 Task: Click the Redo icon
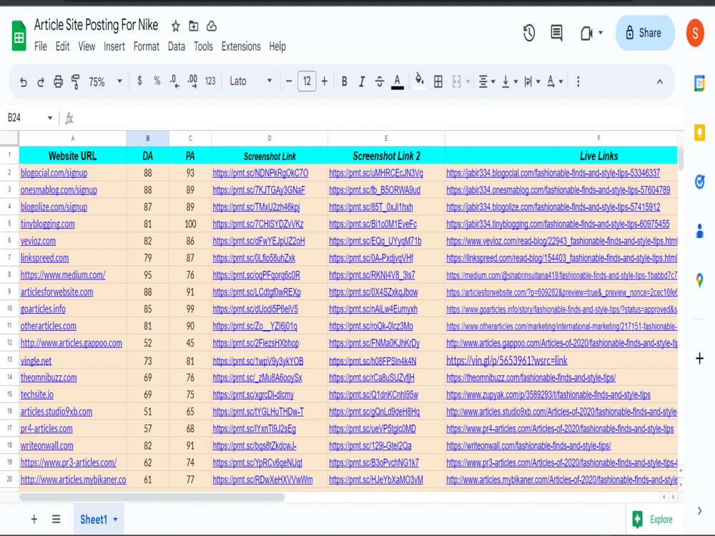pyautogui.click(x=41, y=81)
